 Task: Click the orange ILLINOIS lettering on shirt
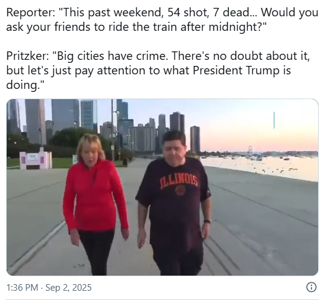[179, 181]
